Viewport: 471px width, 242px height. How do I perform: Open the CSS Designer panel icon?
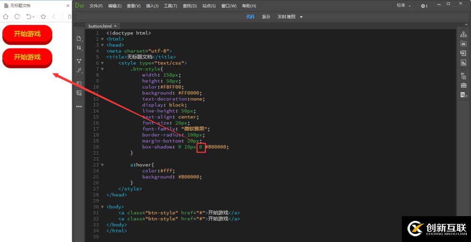[463, 63]
